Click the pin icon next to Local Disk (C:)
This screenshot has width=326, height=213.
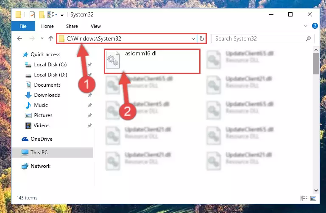(89, 65)
